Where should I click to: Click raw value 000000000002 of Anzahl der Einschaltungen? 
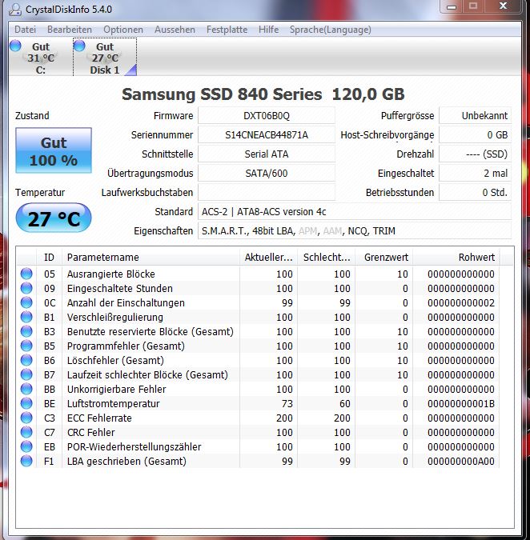point(460,303)
